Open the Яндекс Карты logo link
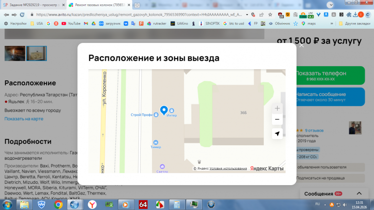374x210 pixels. click(267, 169)
